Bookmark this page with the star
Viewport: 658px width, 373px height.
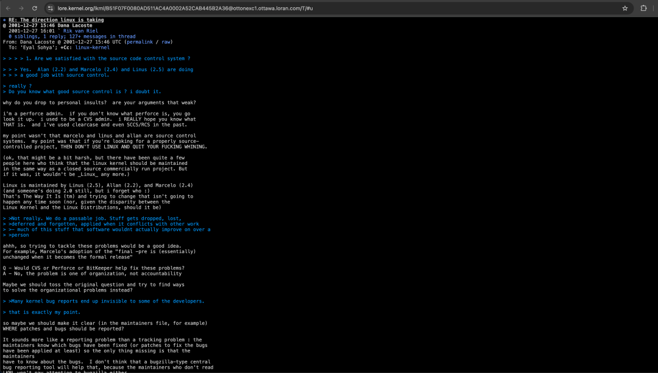625,9
